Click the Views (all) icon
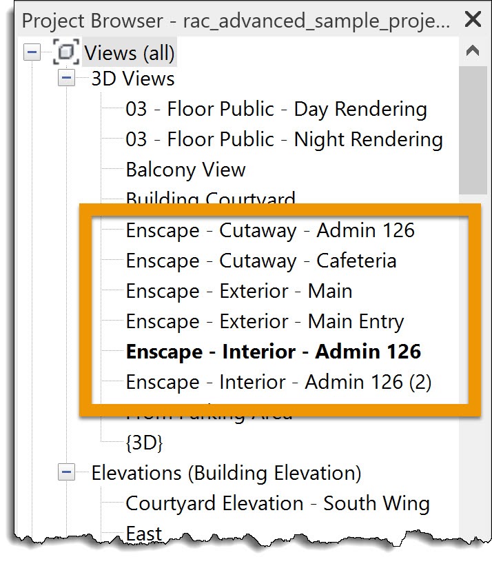Screen dimensions: 492x566 click(x=66, y=52)
